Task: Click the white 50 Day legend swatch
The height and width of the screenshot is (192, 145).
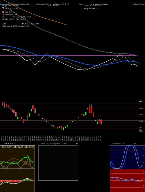Action: [x=3, y=8]
